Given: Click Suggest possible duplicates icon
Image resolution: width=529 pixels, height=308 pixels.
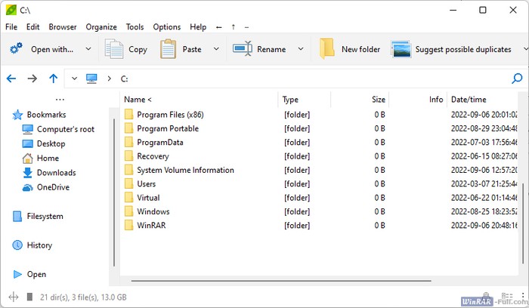Looking at the screenshot, I should [401, 49].
